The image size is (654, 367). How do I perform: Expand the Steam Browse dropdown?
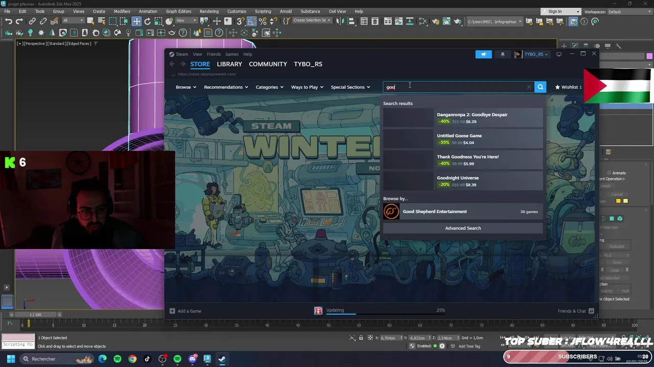point(186,87)
